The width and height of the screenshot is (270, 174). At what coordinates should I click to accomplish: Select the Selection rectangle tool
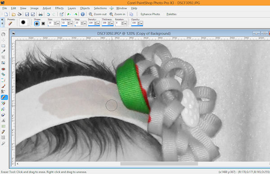pyautogui.click(x=3, y=46)
